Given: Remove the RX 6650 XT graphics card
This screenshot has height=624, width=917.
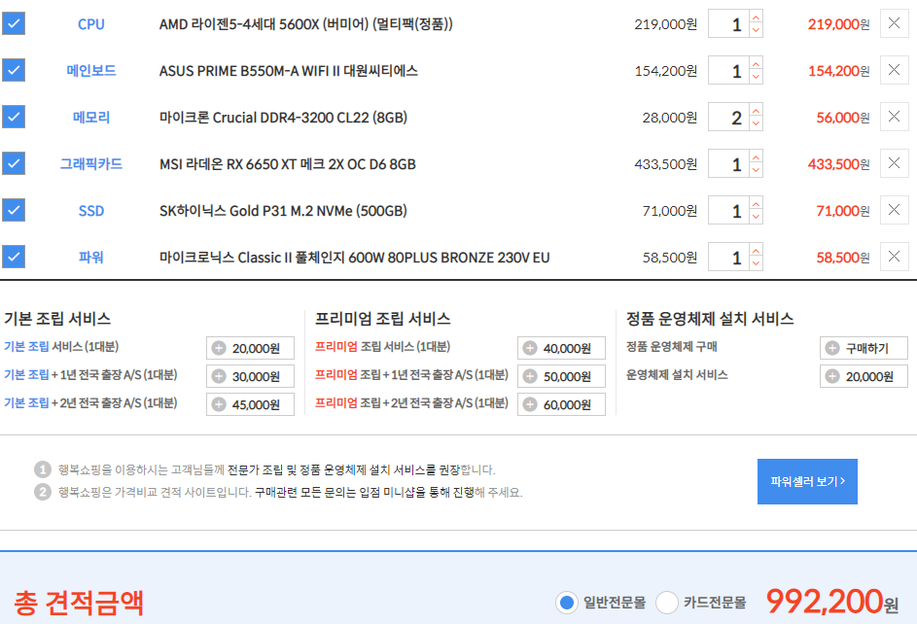Looking at the screenshot, I should 895,163.
